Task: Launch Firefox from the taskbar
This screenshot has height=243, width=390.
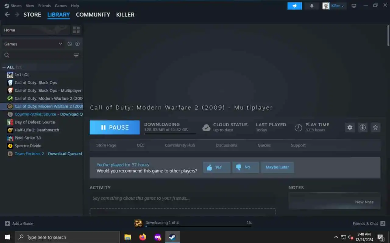Action: tap(143, 237)
